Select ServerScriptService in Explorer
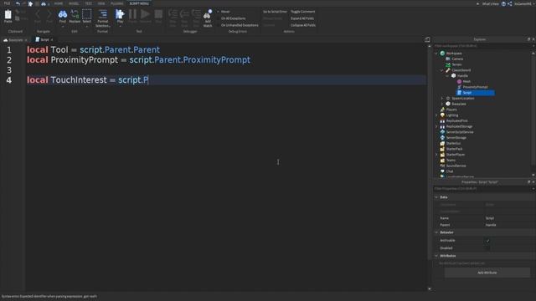536x301 pixels. coord(460,132)
